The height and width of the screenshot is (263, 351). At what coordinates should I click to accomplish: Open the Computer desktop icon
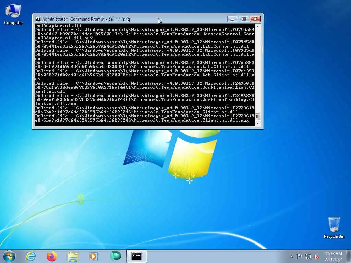(13, 14)
